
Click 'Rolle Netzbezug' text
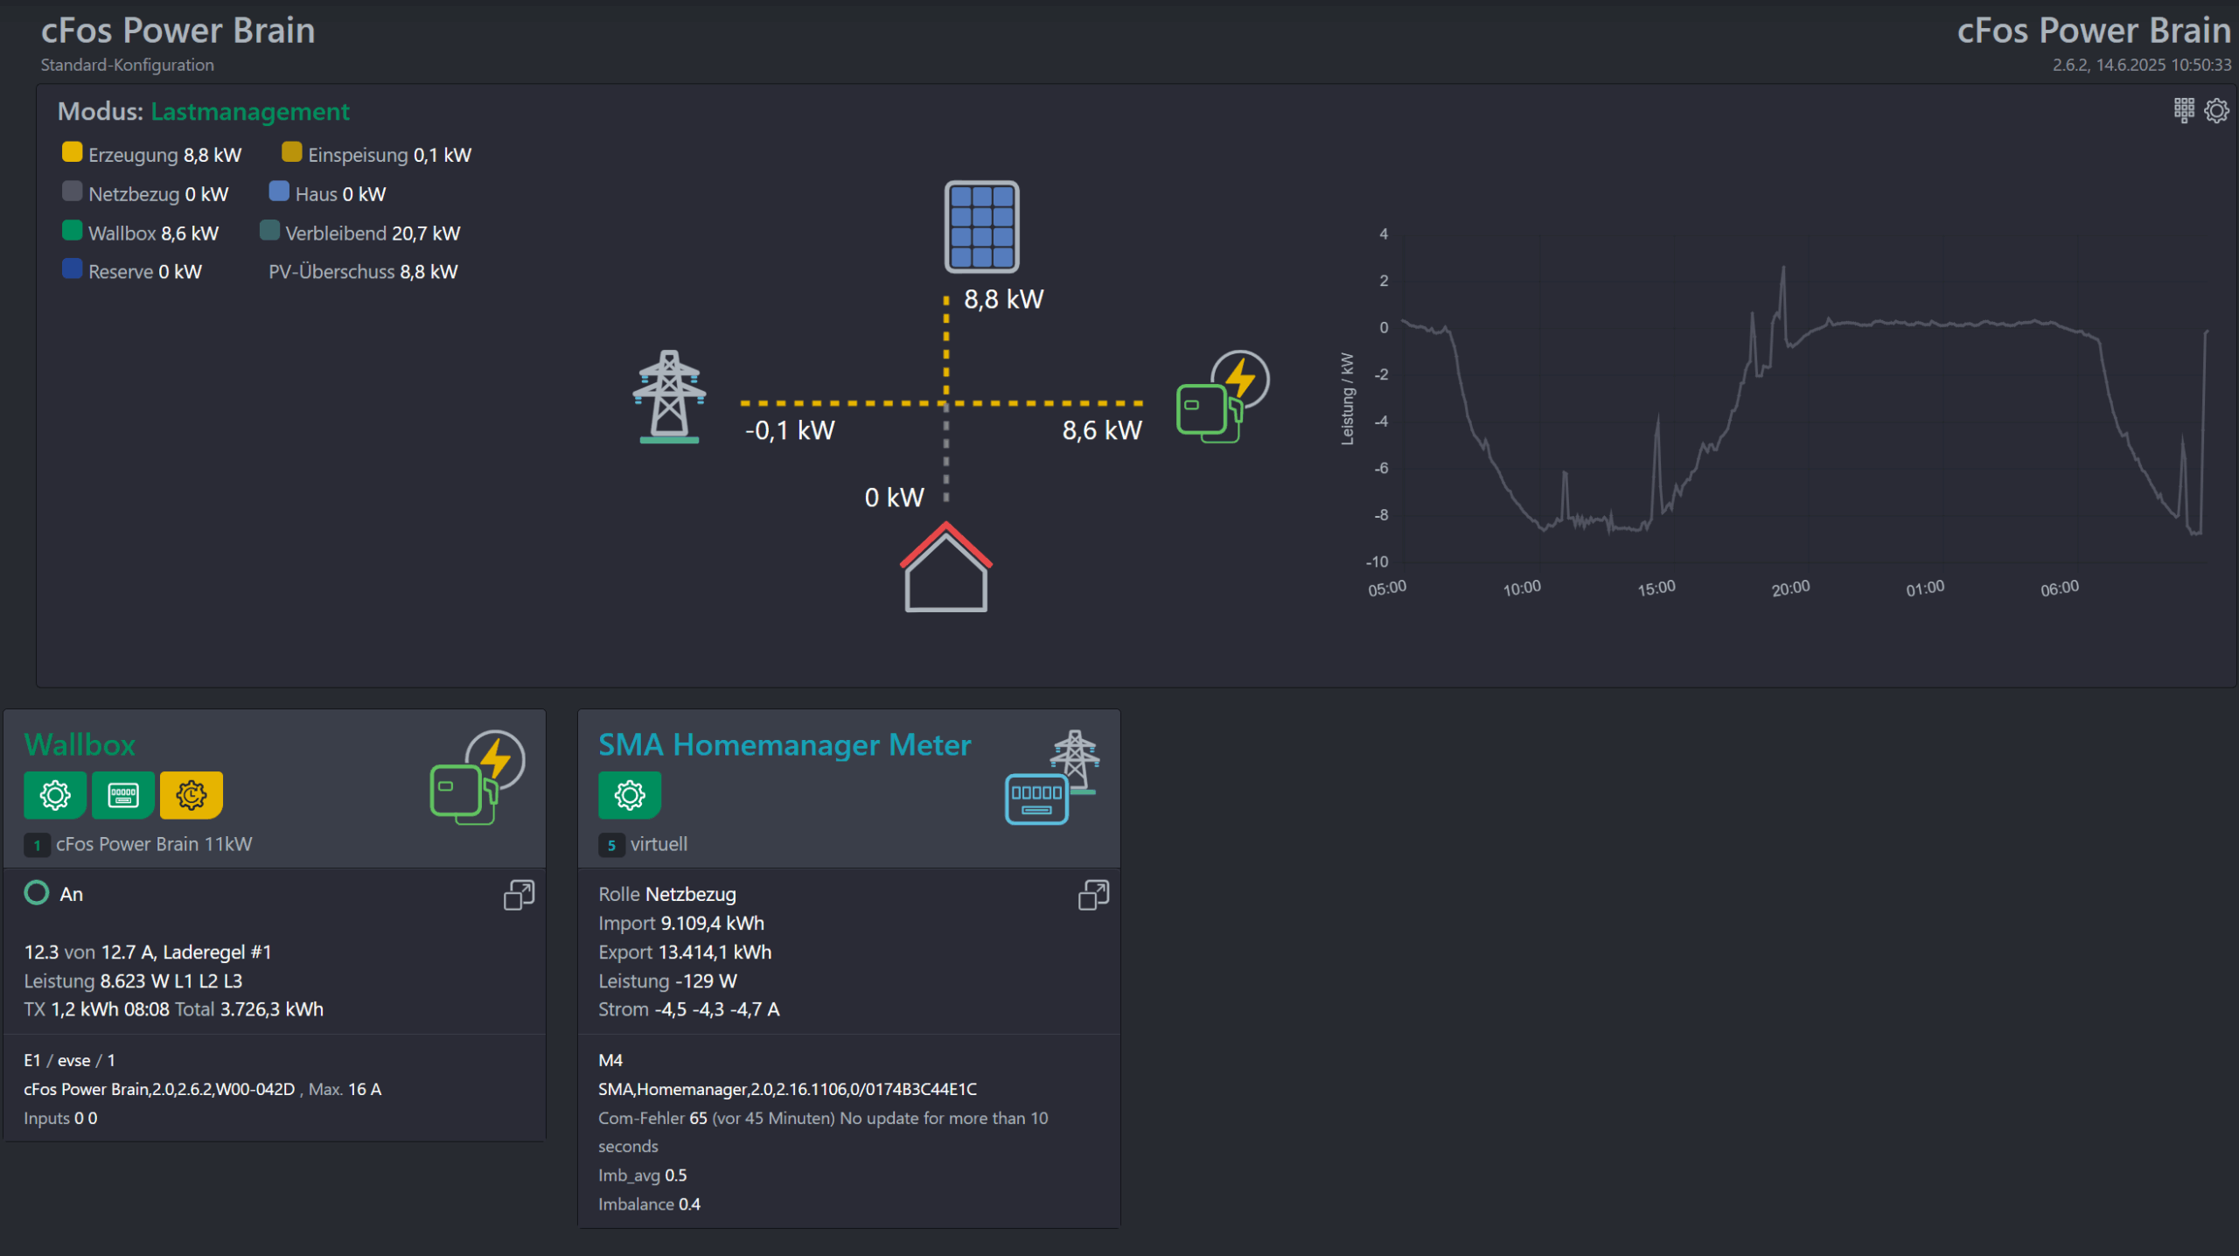pos(667,894)
